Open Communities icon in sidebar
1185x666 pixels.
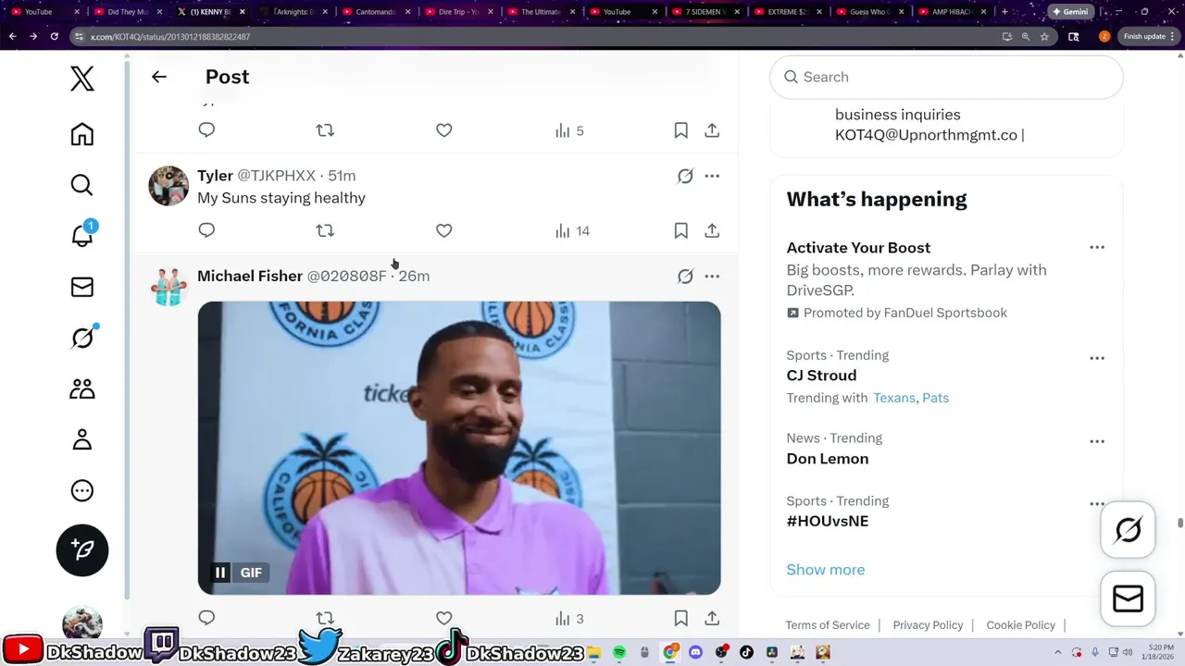point(82,388)
